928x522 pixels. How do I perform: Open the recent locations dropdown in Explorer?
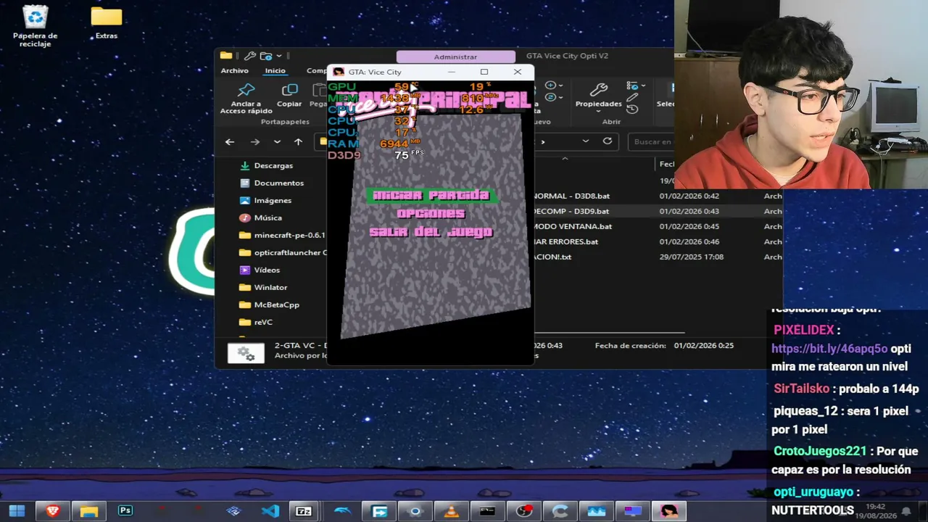pyautogui.click(x=277, y=142)
